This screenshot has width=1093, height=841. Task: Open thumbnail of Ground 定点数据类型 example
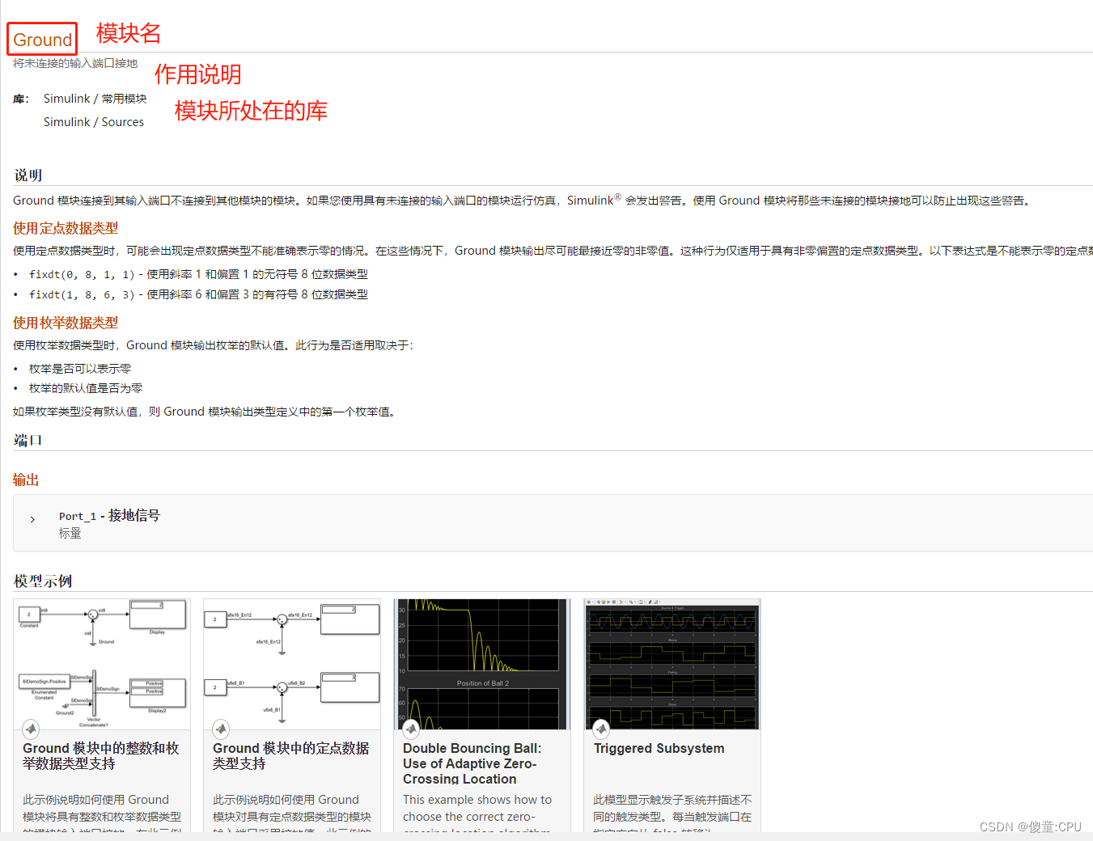pos(292,664)
